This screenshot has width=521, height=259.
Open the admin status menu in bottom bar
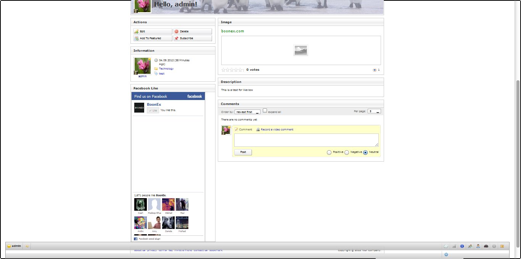(14, 246)
